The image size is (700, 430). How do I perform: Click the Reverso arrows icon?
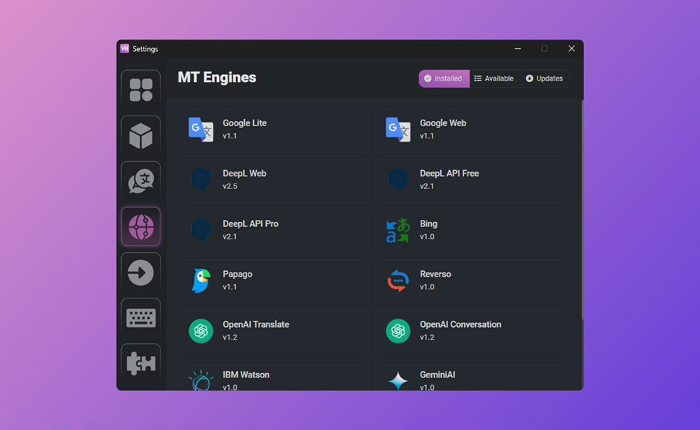tap(398, 281)
